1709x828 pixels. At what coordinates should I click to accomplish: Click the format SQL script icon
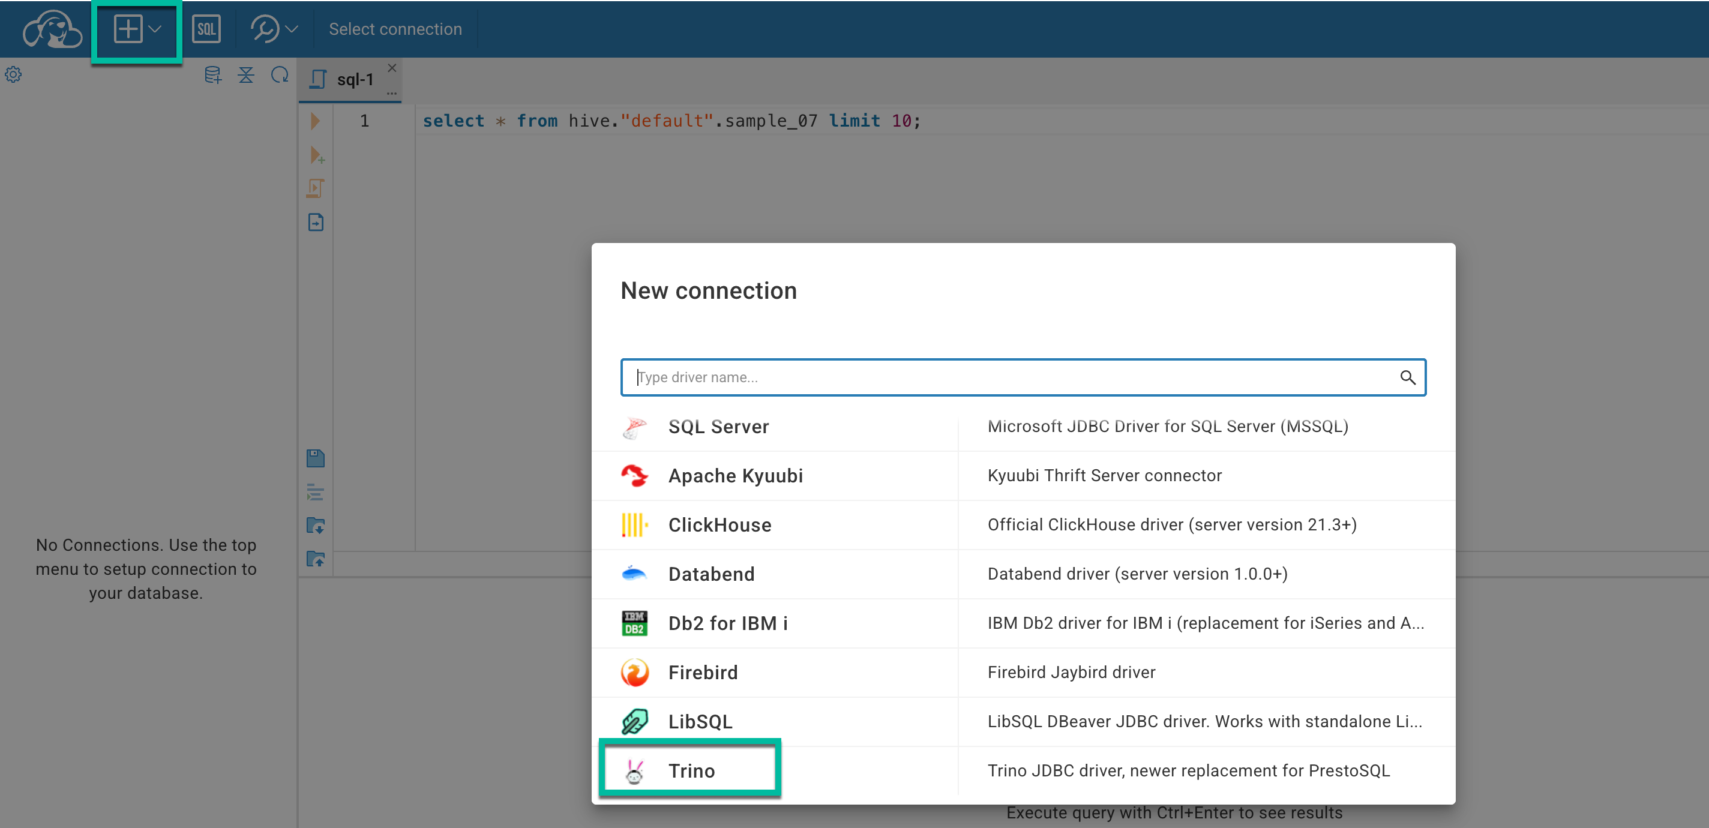click(x=316, y=492)
